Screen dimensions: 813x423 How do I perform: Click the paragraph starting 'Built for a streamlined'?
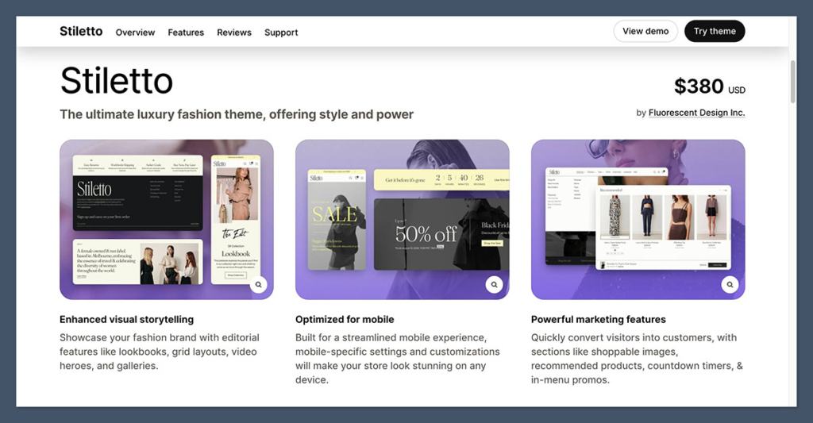tap(398, 359)
